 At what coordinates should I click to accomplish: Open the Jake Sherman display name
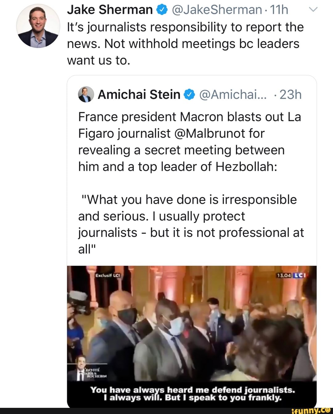tap(110, 10)
